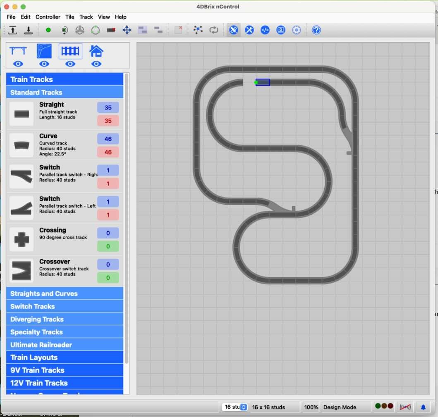Select the Crossover track thumbnail
438x417 pixels.
[x=22, y=270]
